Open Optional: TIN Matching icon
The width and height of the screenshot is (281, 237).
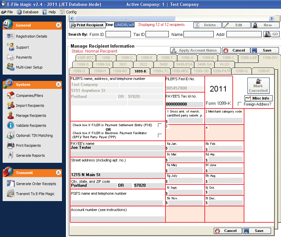(x=10, y=135)
